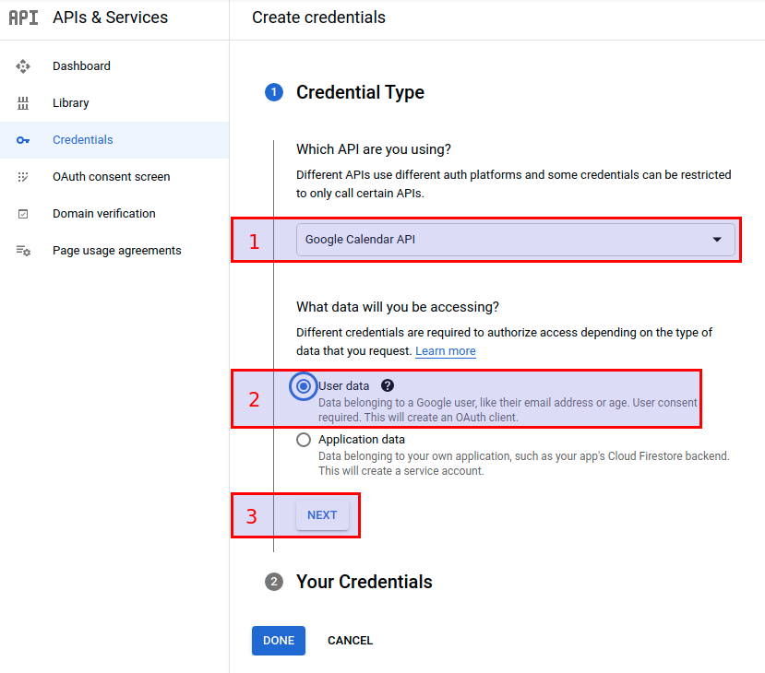Image resolution: width=765 pixels, height=673 pixels.
Task: Click the Page usage agreements icon
Action: (x=22, y=250)
